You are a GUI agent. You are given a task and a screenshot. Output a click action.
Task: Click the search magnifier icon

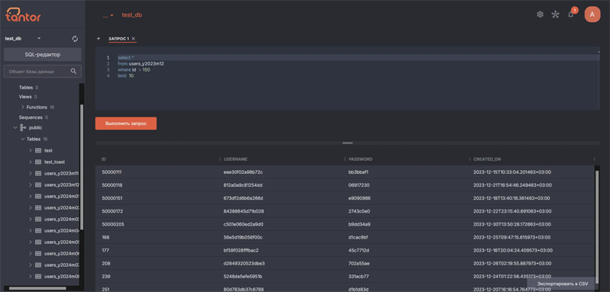(x=73, y=72)
